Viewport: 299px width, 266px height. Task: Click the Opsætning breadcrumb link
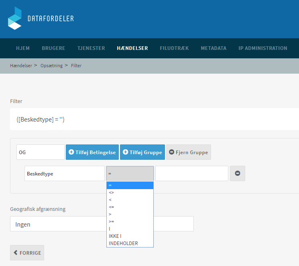(51, 66)
